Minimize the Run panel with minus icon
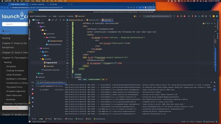221x124 pixels. coord(215,82)
